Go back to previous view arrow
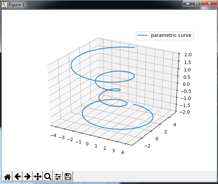Screen dimensions: 218x184 pos(17,177)
